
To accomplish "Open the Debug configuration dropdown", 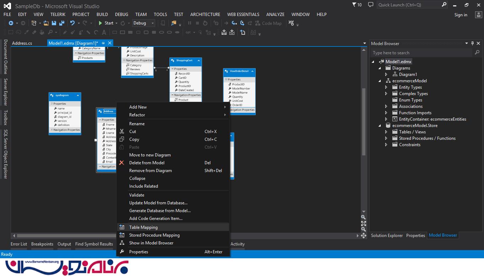I will pos(143,23).
